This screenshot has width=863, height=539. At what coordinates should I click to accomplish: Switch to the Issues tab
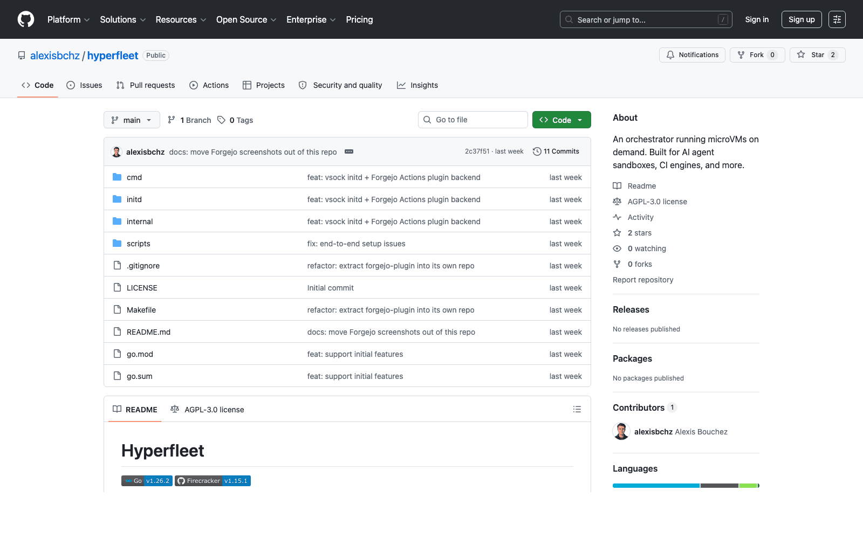click(x=84, y=85)
